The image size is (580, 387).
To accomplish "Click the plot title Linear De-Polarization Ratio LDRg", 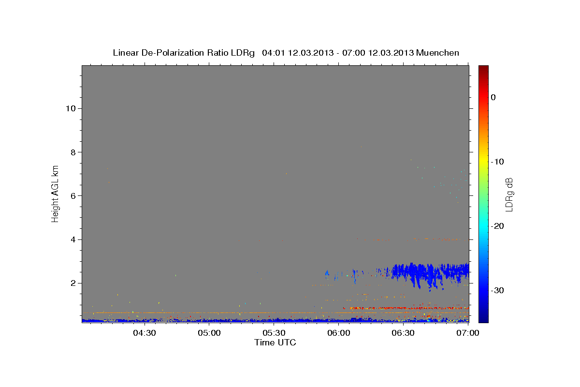I will (x=183, y=53).
